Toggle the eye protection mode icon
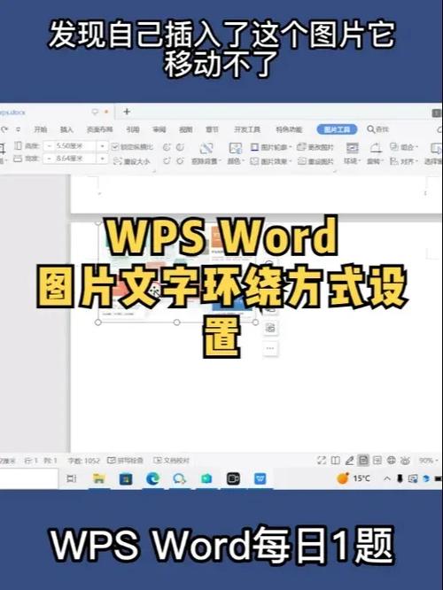The height and width of the screenshot is (590, 443). [x=405, y=460]
